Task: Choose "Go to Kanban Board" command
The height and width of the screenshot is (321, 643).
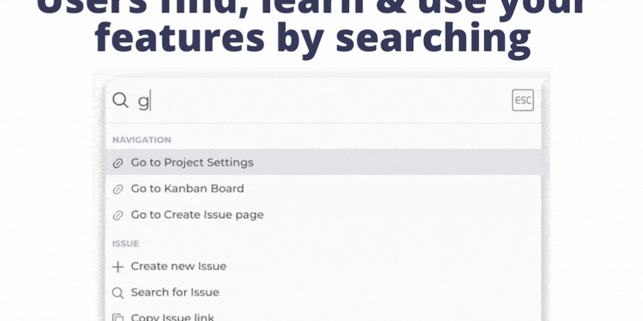Action: click(x=187, y=189)
